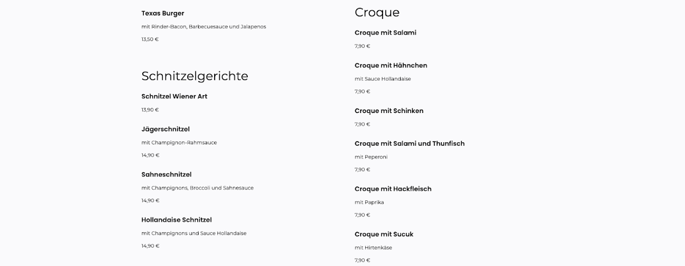The image size is (685, 266).
Task: Click the Champignon-Rahmsauce description text
Action: coord(179,143)
